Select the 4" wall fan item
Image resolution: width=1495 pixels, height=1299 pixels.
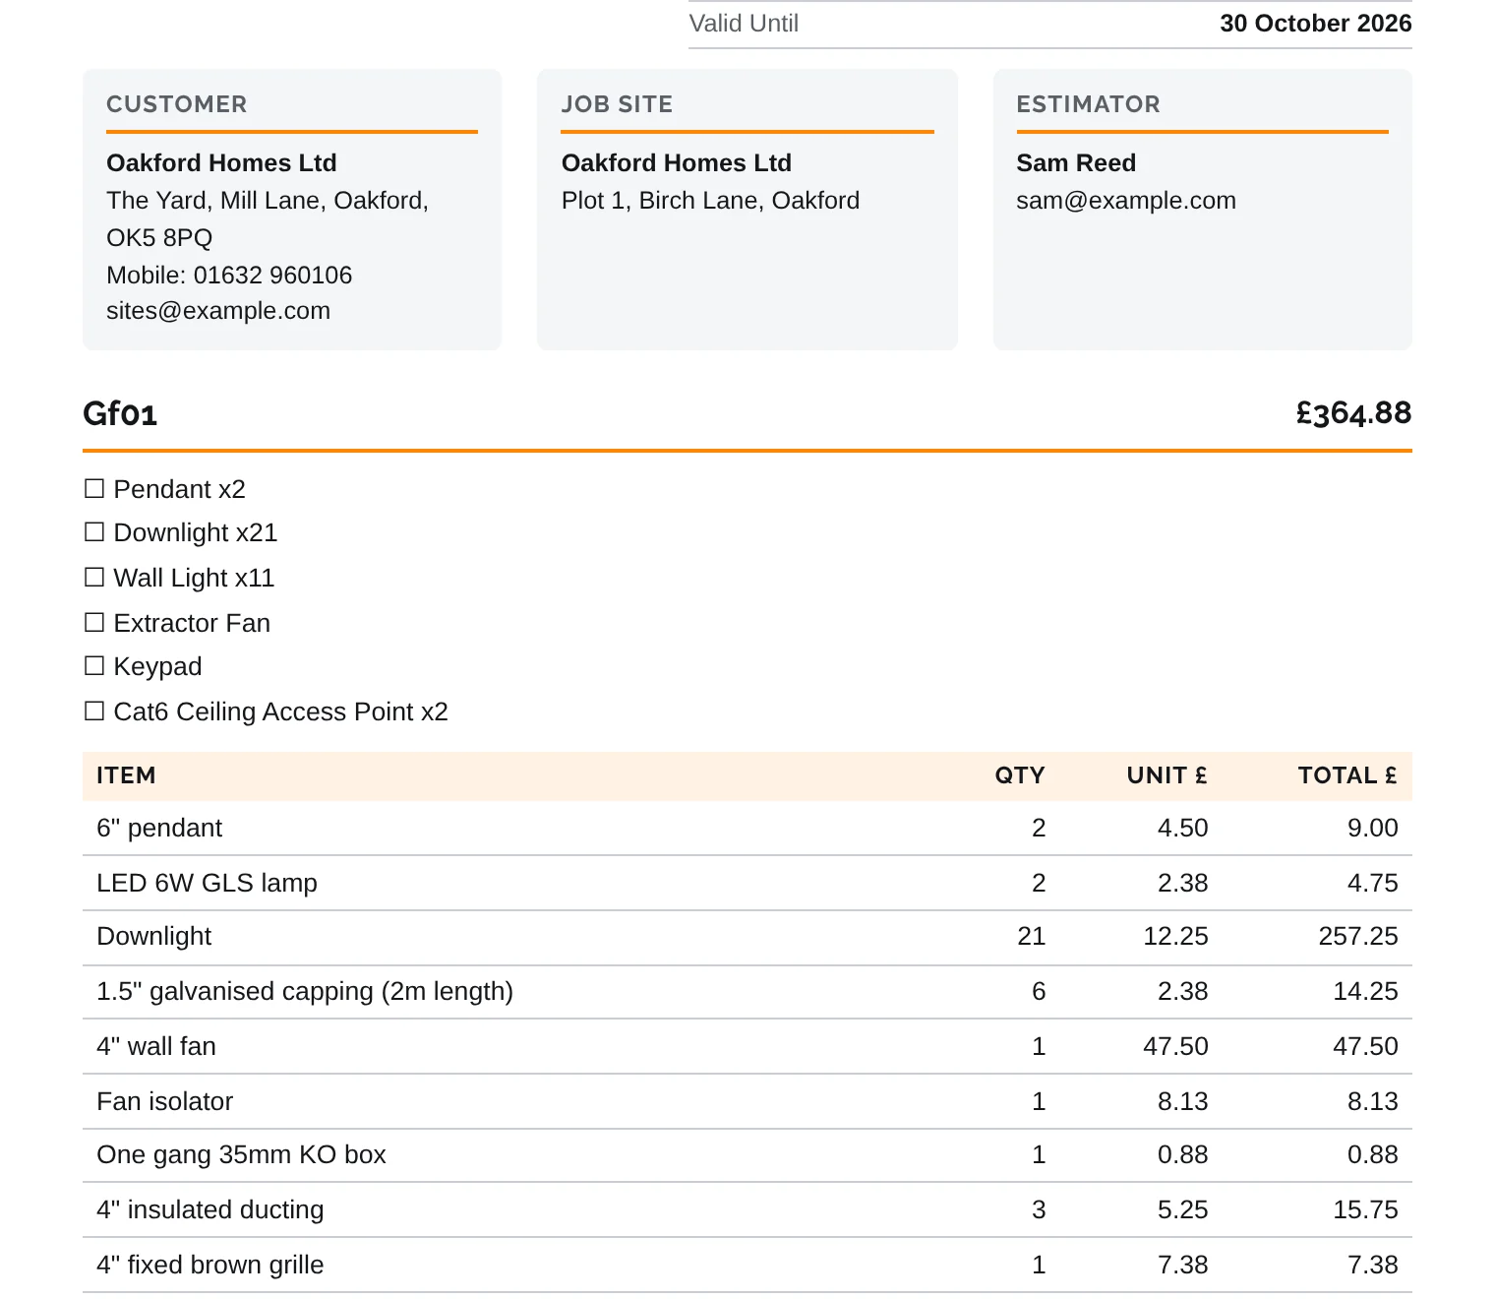pos(156,1047)
